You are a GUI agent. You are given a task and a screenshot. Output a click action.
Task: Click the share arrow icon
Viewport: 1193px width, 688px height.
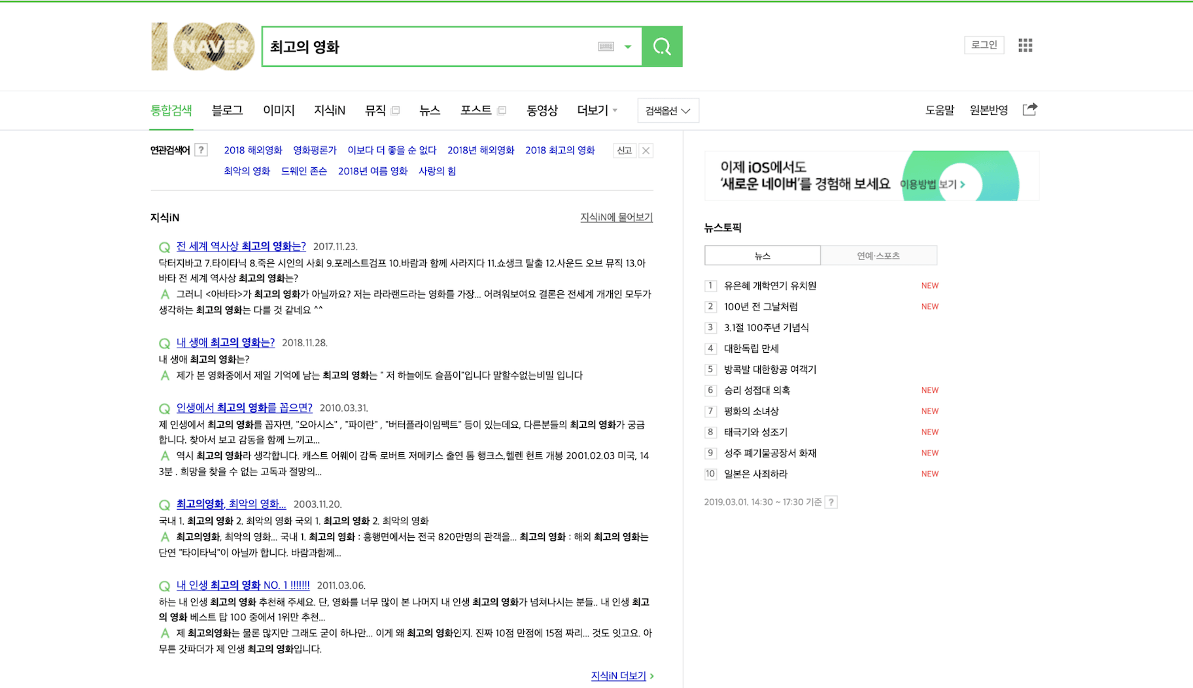1029,110
